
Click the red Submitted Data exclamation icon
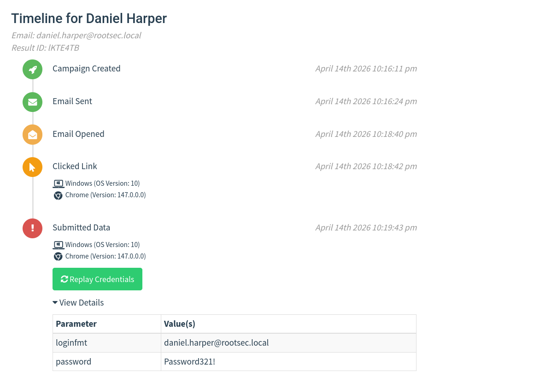(x=33, y=228)
